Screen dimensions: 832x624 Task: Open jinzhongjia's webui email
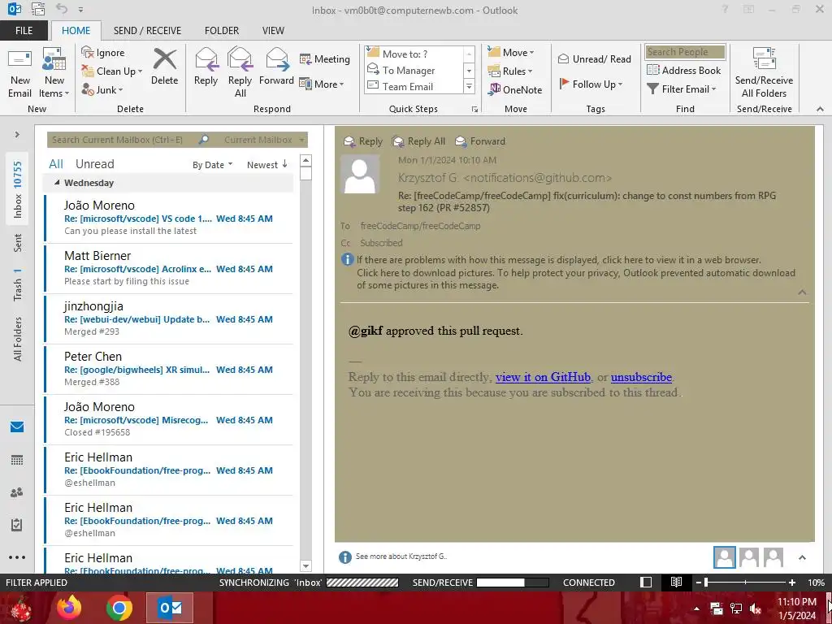coord(169,318)
